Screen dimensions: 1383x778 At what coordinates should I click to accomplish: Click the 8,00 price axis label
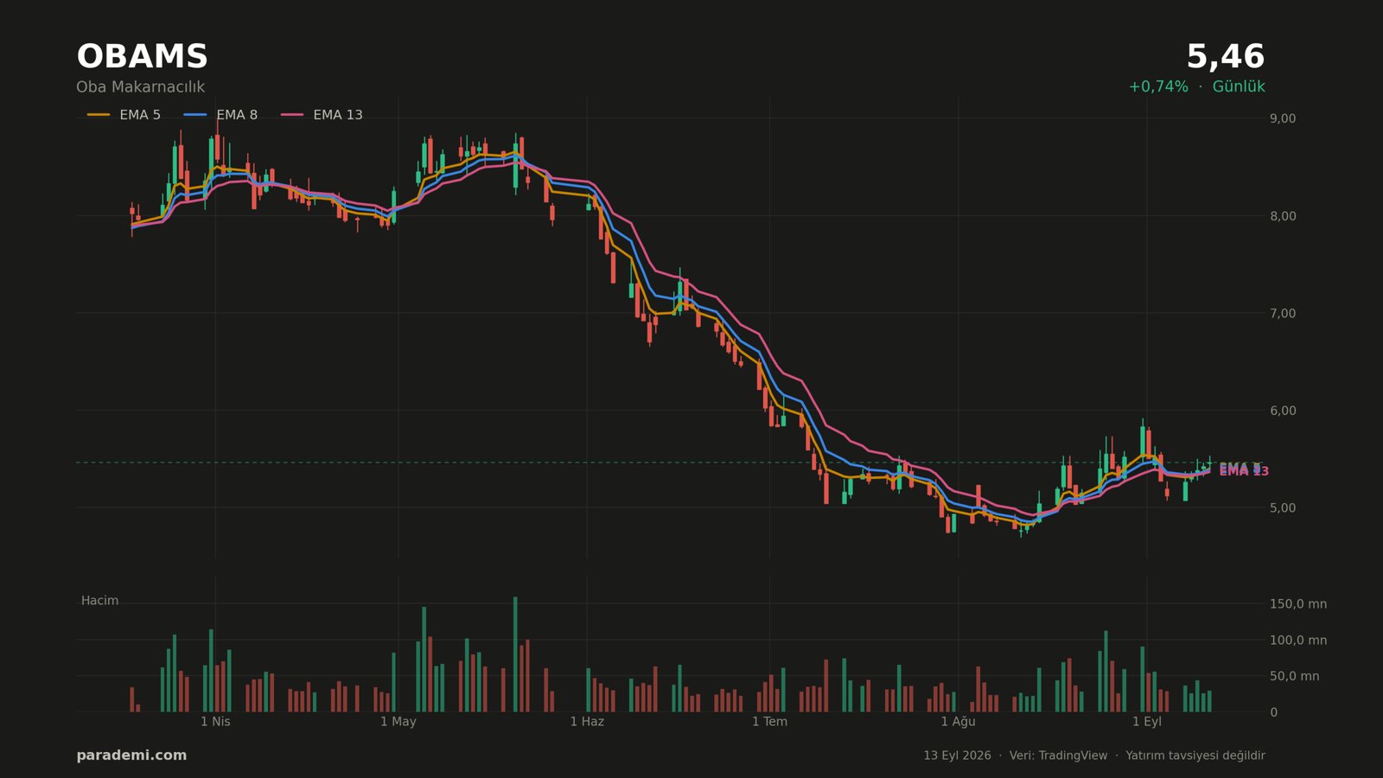tap(1283, 216)
